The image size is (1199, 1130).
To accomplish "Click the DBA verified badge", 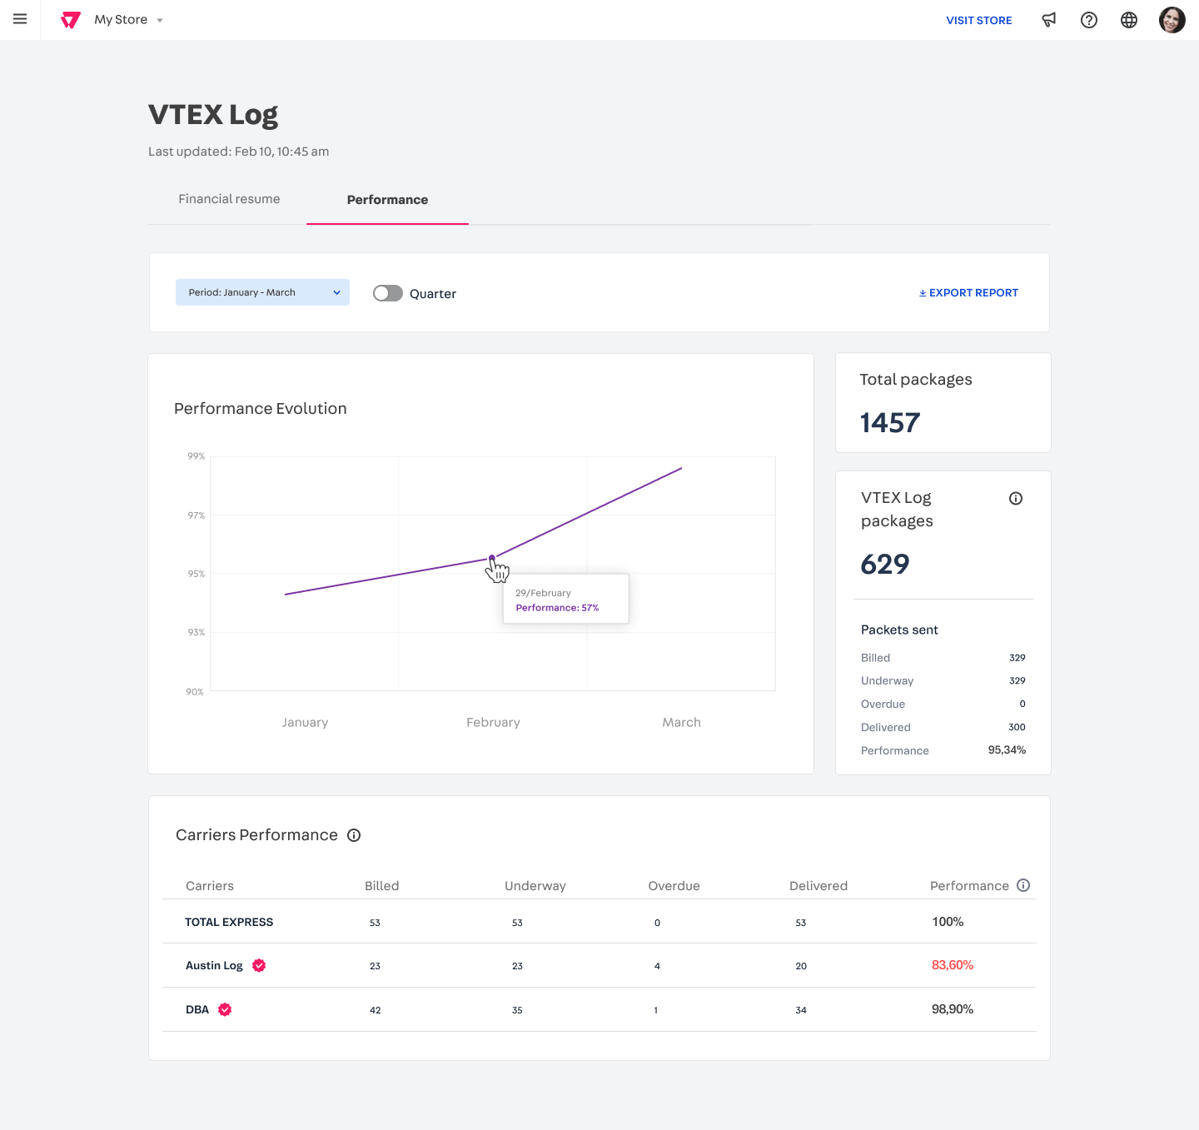I will point(225,1009).
